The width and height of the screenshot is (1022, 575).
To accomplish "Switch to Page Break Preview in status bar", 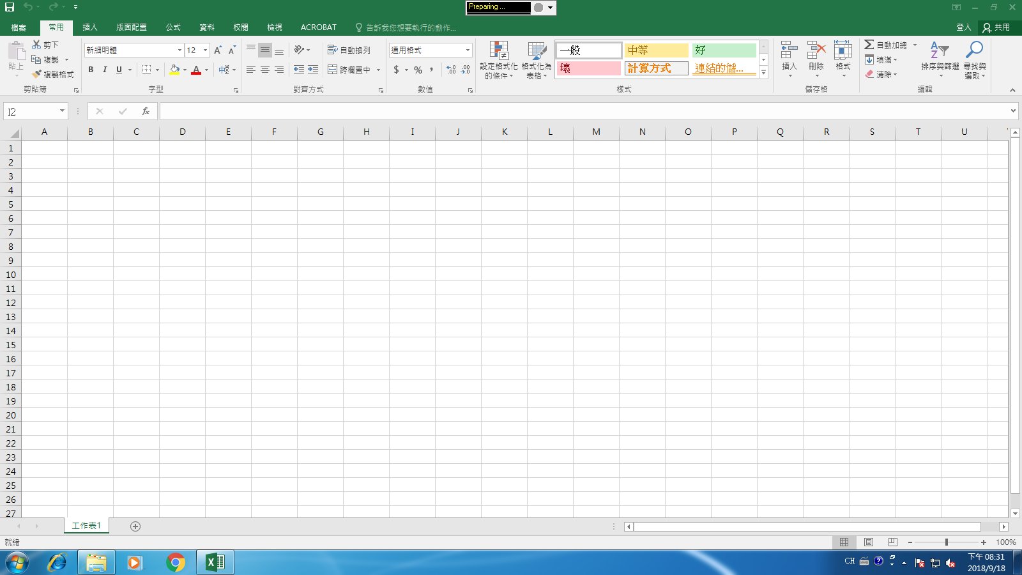I will (893, 542).
